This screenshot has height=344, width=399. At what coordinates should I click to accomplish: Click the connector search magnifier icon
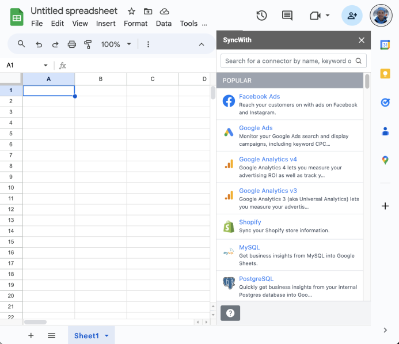(359, 61)
